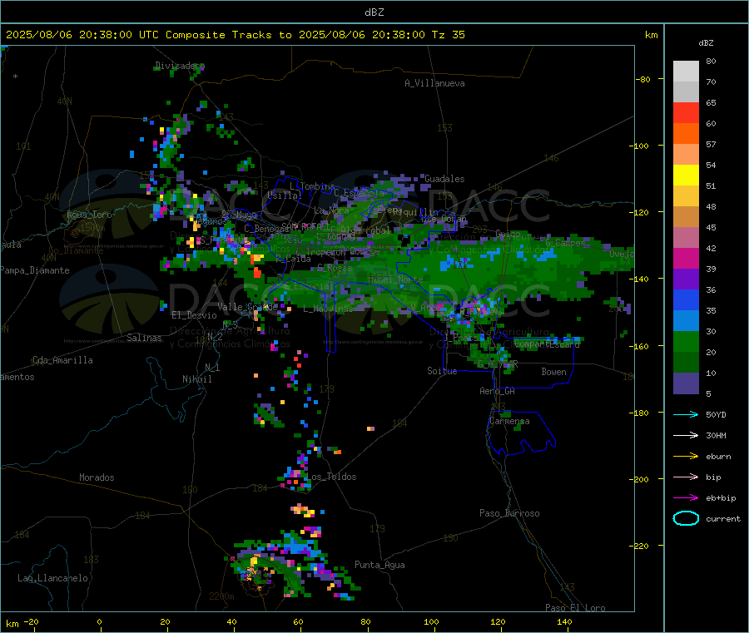Click the 'km' label at top right of map
The image size is (749, 633).
[x=651, y=35]
